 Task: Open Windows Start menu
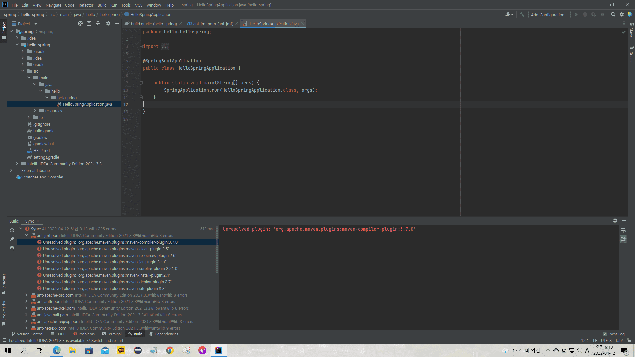point(8,350)
